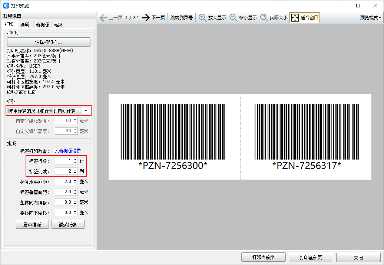
Task: Switch to the 数据源 tab
Action: click(x=42, y=25)
